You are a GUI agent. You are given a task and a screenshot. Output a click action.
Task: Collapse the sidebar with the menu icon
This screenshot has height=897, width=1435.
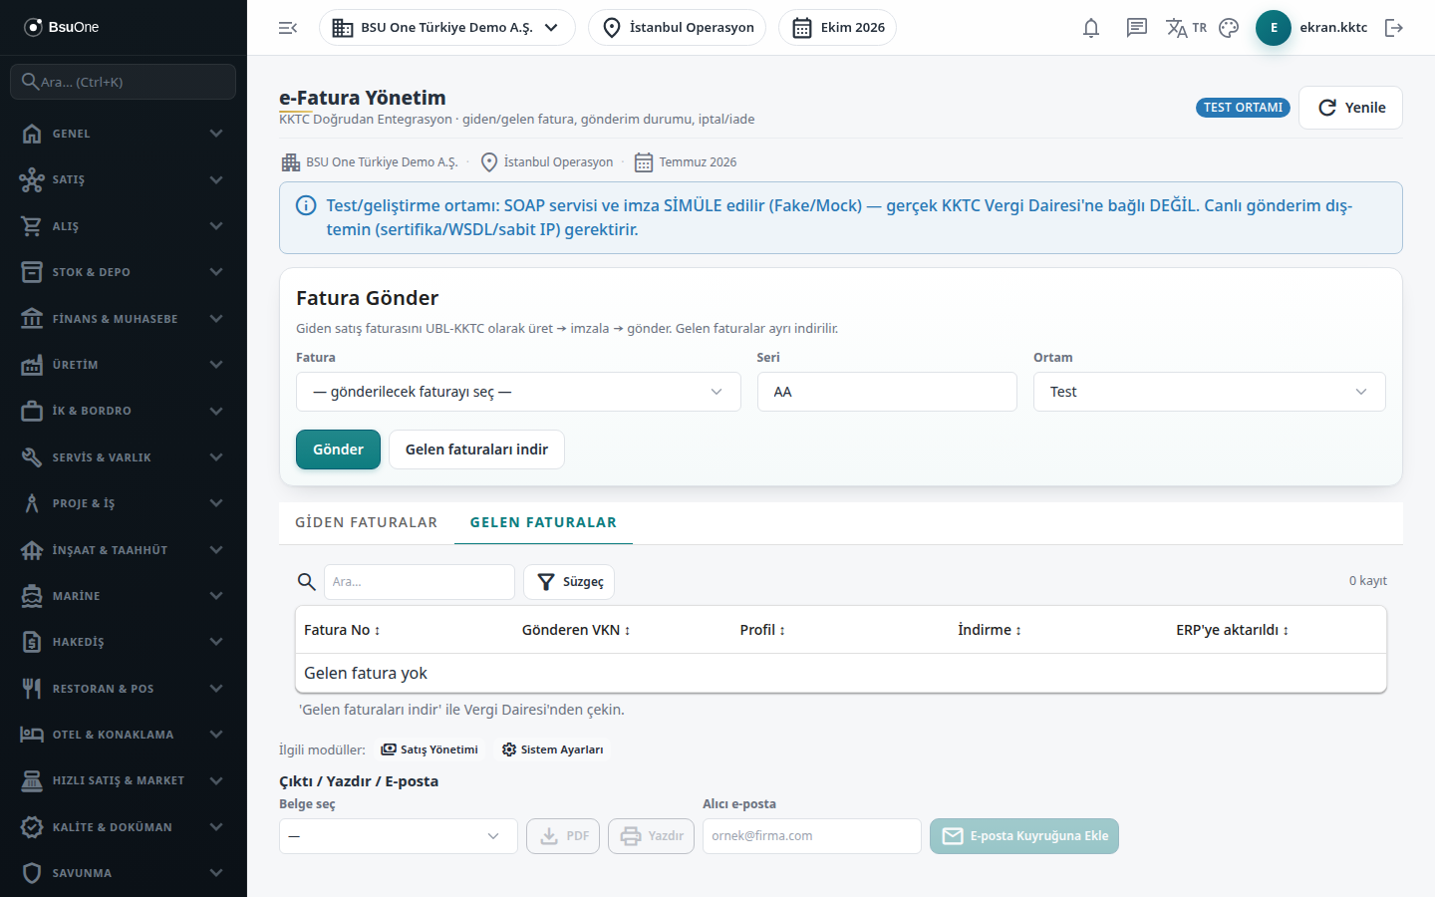288,28
